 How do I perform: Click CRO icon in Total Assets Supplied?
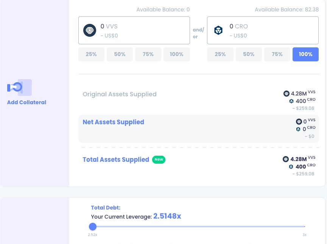(x=291, y=167)
